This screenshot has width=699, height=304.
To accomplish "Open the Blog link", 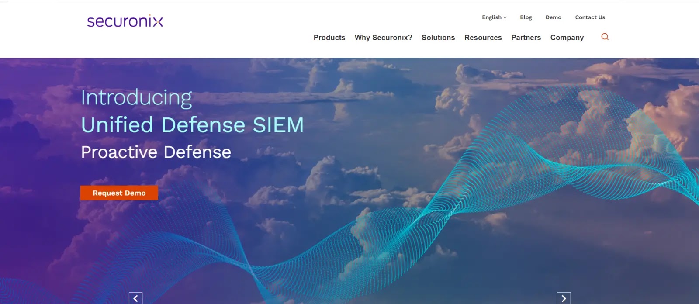I will tap(526, 17).
